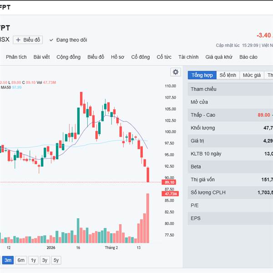This screenshot has width=273, height=273.
Task: Switch to the Sổ lệnh tab
Action: click(227, 75)
